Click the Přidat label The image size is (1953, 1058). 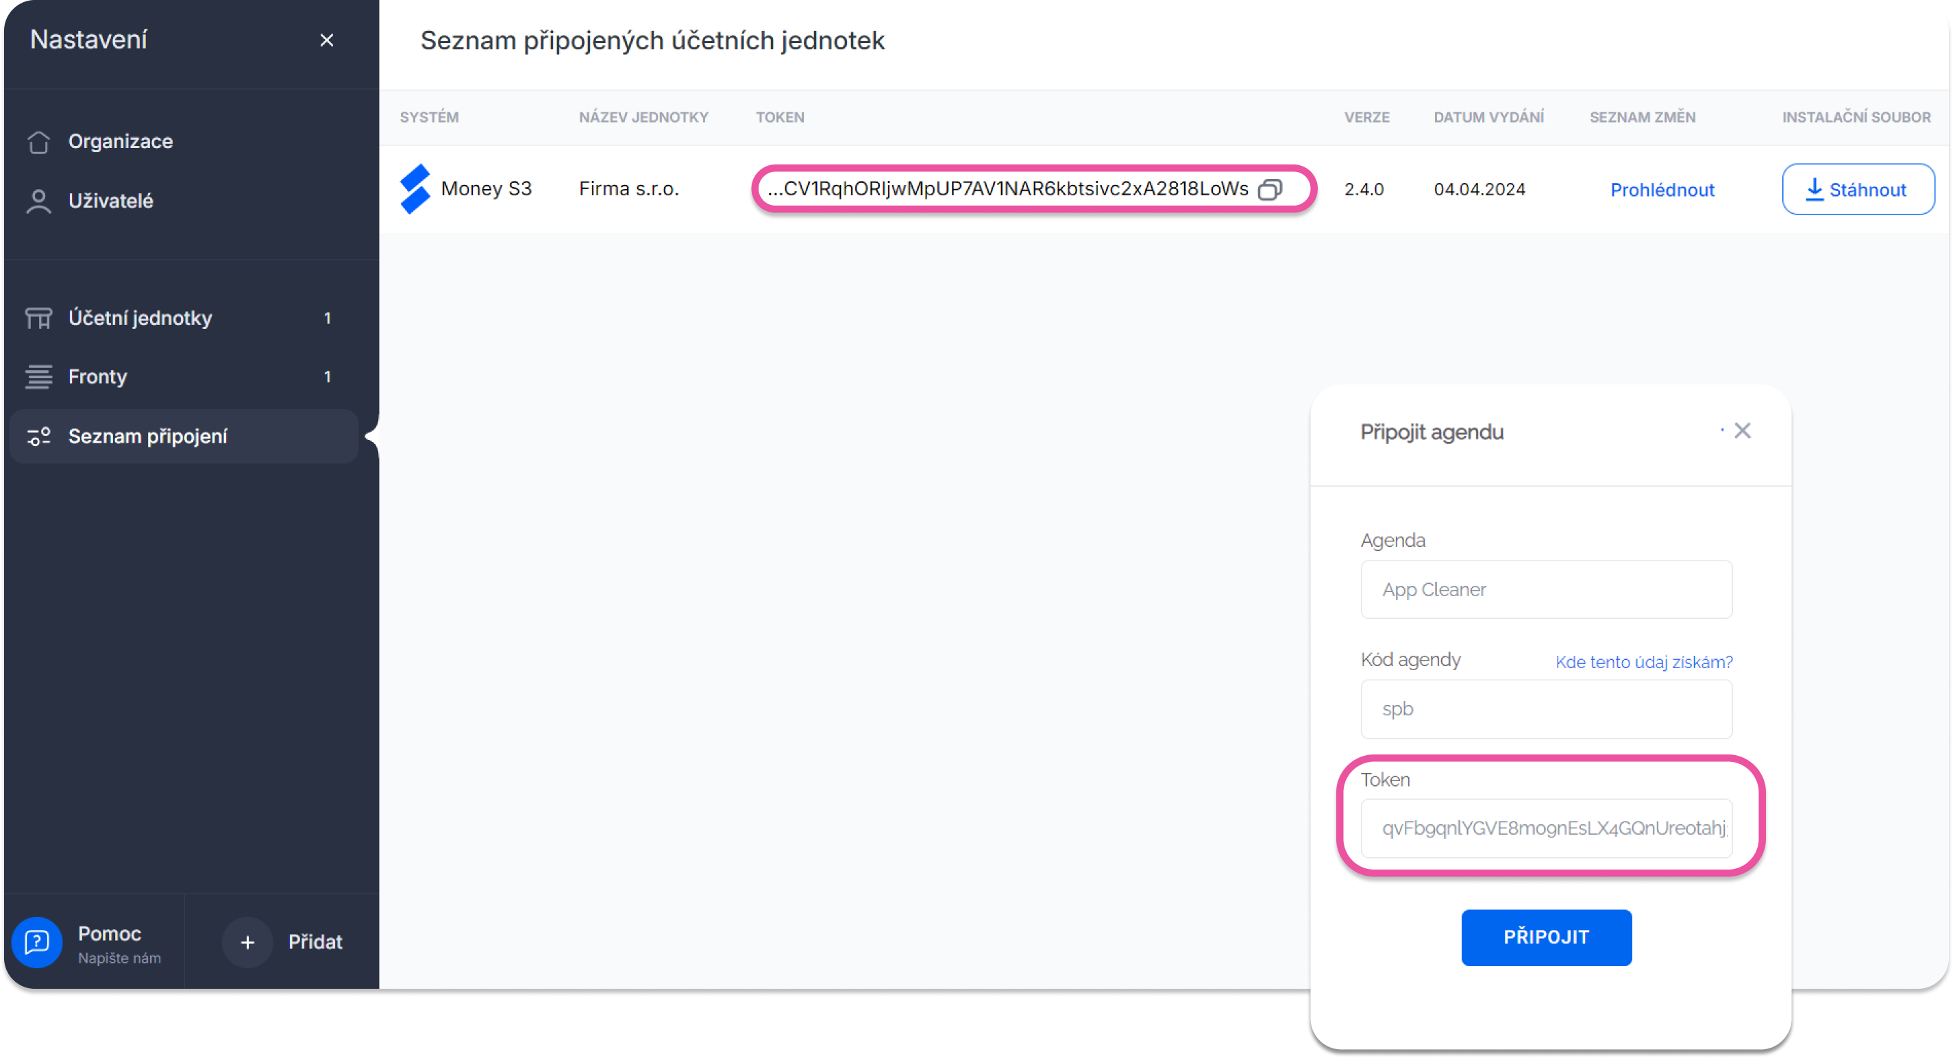tap(315, 942)
